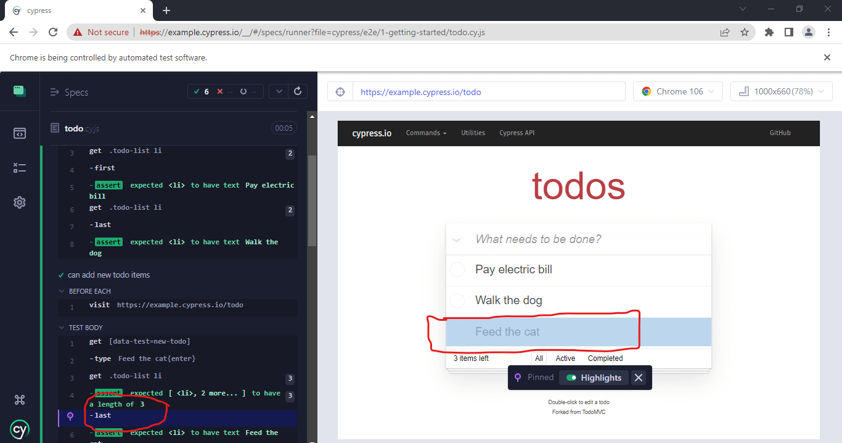Click the todo.cy.js file icon
The height and width of the screenshot is (443, 842).
point(55,128)
